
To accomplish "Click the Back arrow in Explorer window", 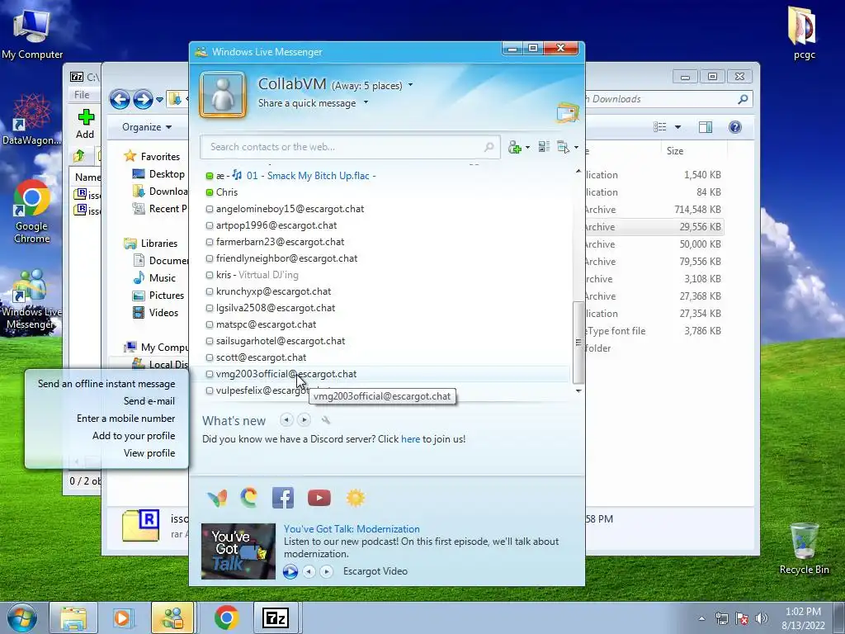I will [120, 99].
